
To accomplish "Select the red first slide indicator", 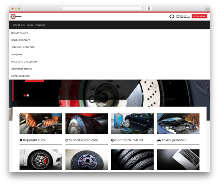I will [x=25, y=95].
